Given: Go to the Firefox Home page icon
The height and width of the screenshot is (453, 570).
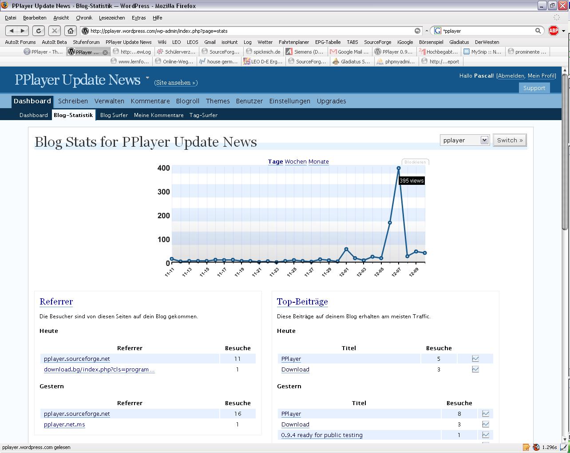Looking at the screenshot, I should pos(70,31).
